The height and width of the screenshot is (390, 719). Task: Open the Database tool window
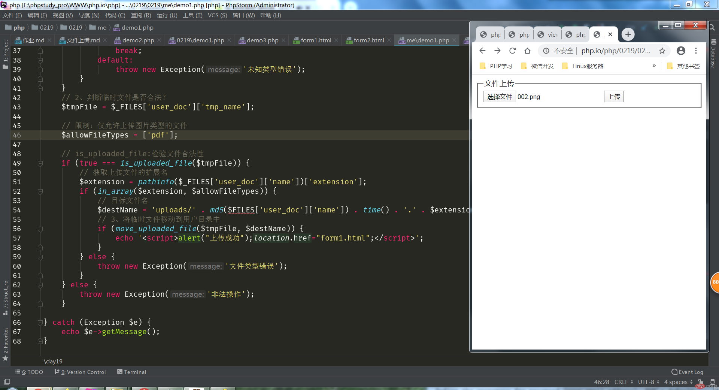713,53
